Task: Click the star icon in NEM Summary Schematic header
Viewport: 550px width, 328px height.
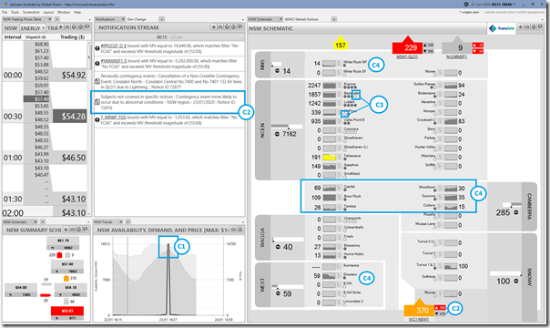Action: click(x=66, y=230)
